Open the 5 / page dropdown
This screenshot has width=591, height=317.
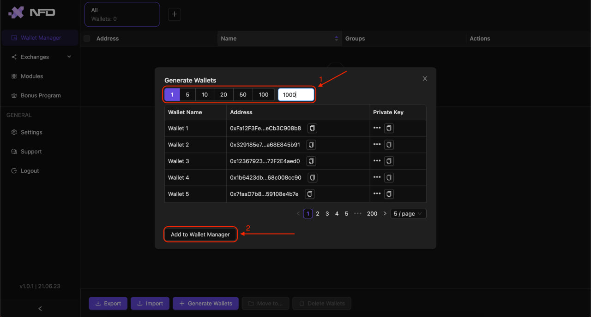[408, 214]
